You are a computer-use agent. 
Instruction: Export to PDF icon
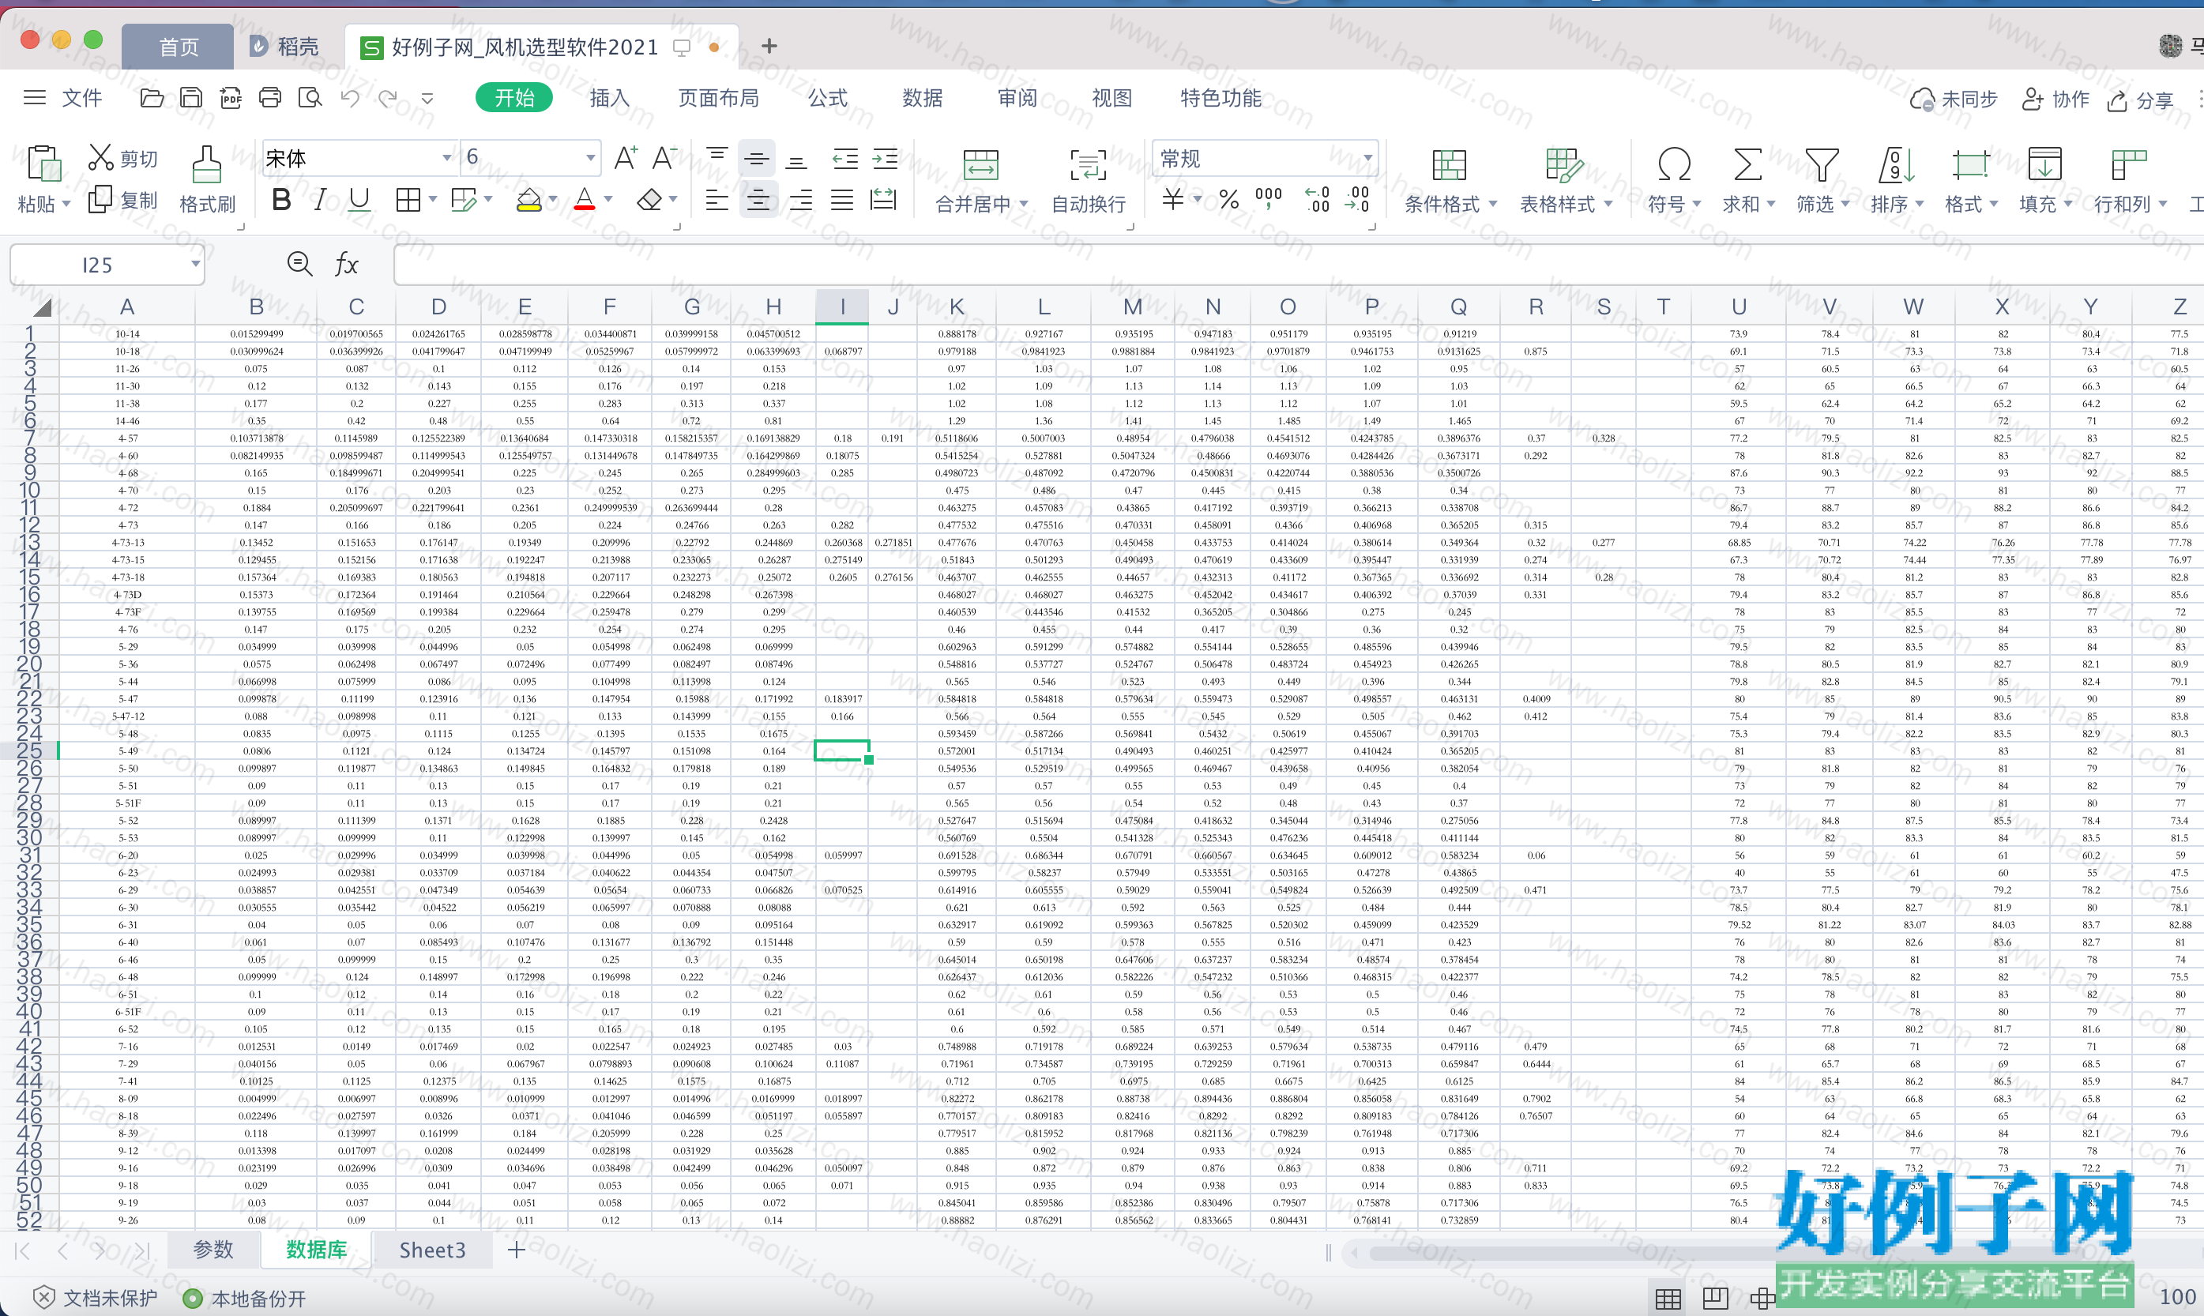click(231, 97)
